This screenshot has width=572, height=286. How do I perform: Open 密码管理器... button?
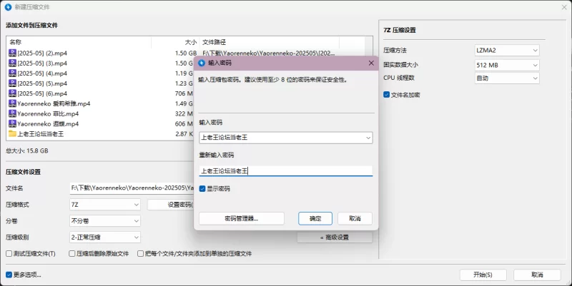point(241,218)
